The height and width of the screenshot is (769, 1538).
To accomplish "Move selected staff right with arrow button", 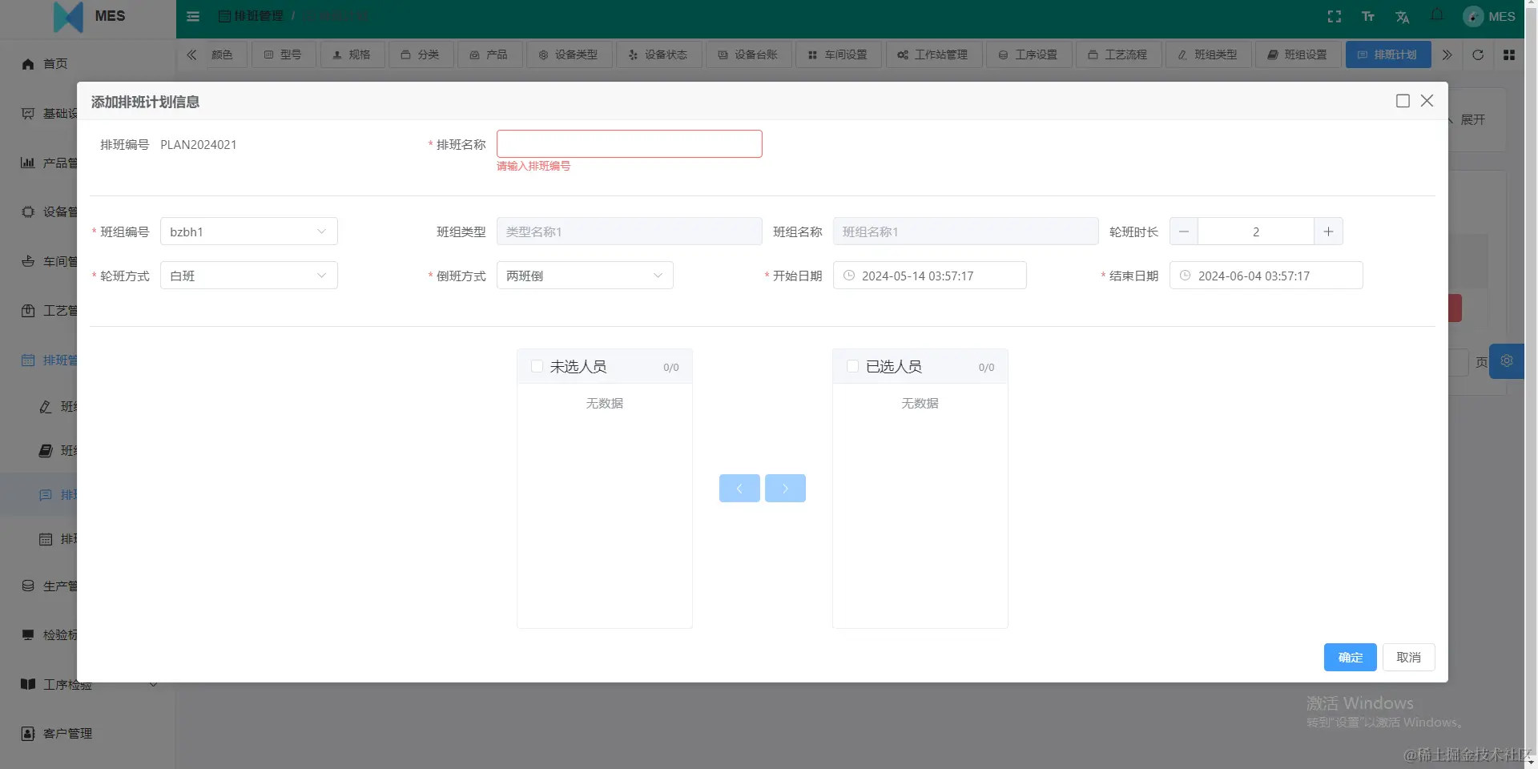I will (785, 489).
